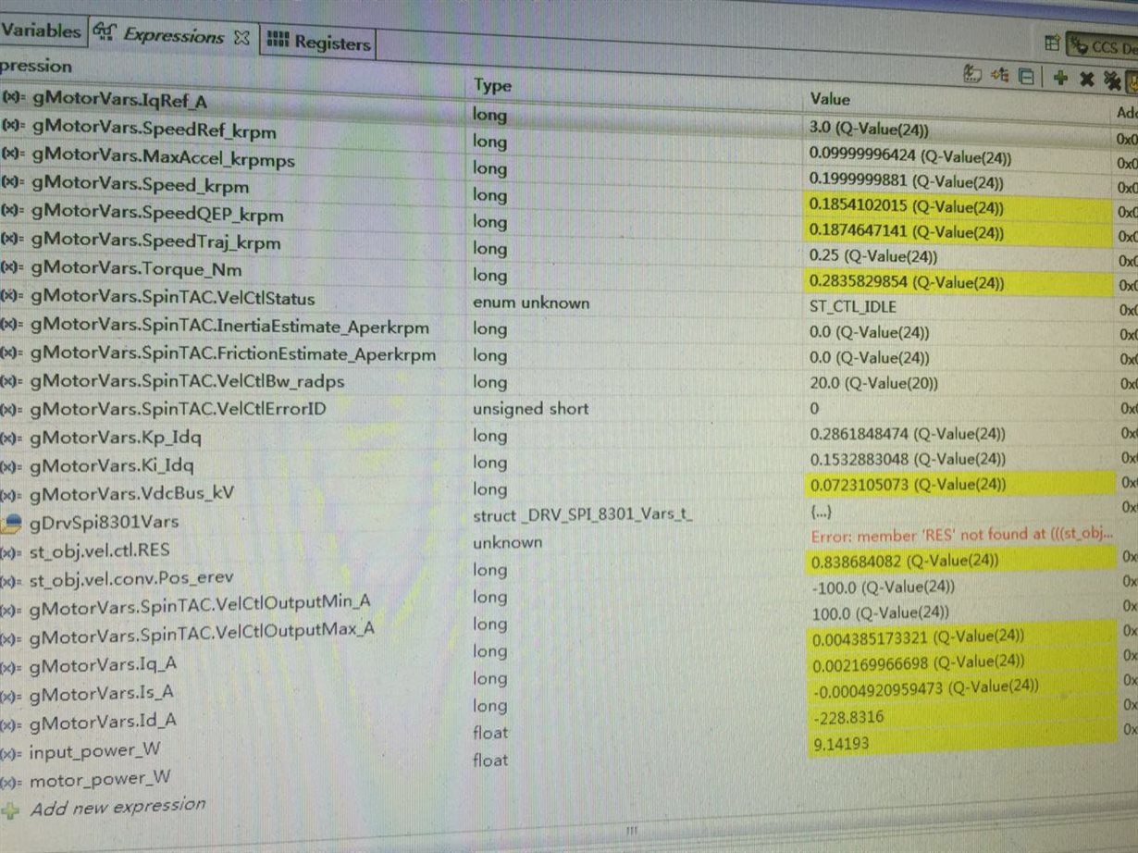
Task: Add a new expression with the green plus icon
Action: (x=1060, y=79)
